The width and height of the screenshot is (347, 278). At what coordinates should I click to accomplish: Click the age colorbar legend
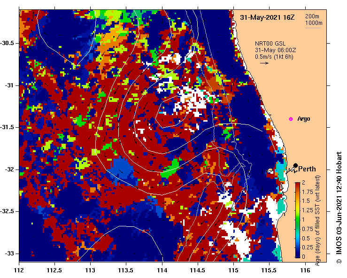(x=297, y=220)
